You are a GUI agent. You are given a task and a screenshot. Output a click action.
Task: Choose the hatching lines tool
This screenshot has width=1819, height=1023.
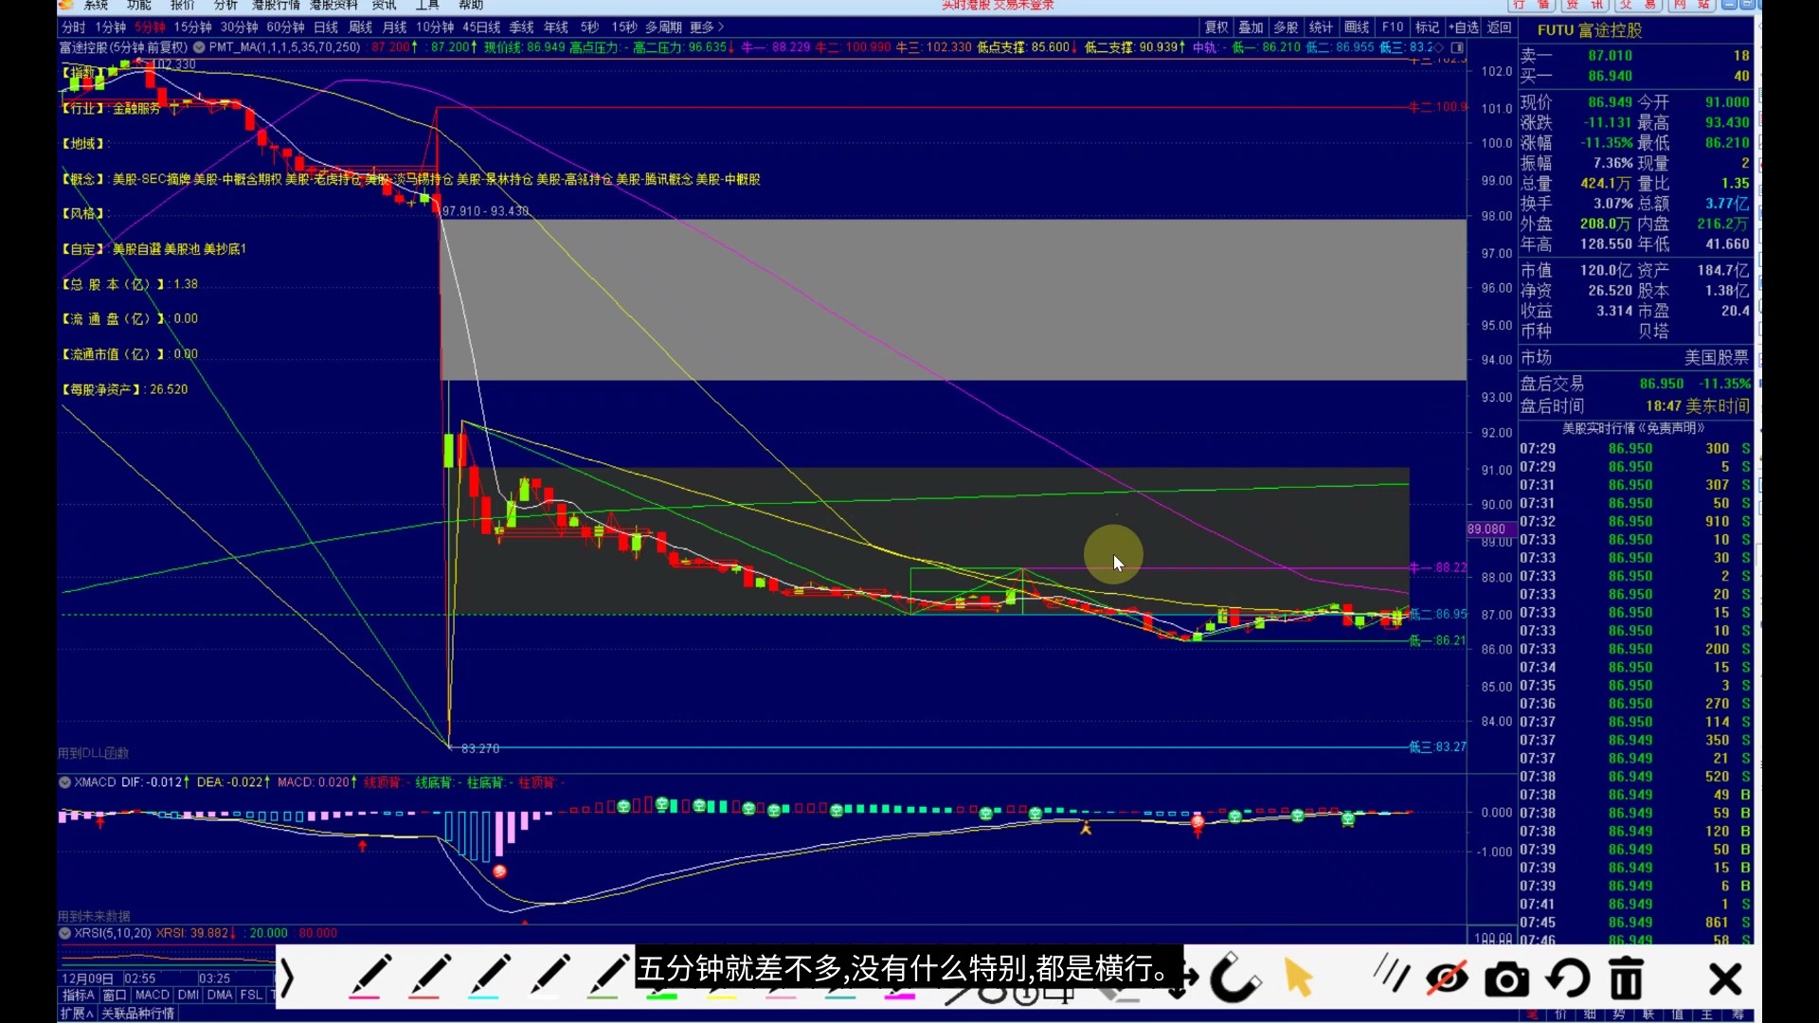pyautogui.click(x=1391, y=974)
